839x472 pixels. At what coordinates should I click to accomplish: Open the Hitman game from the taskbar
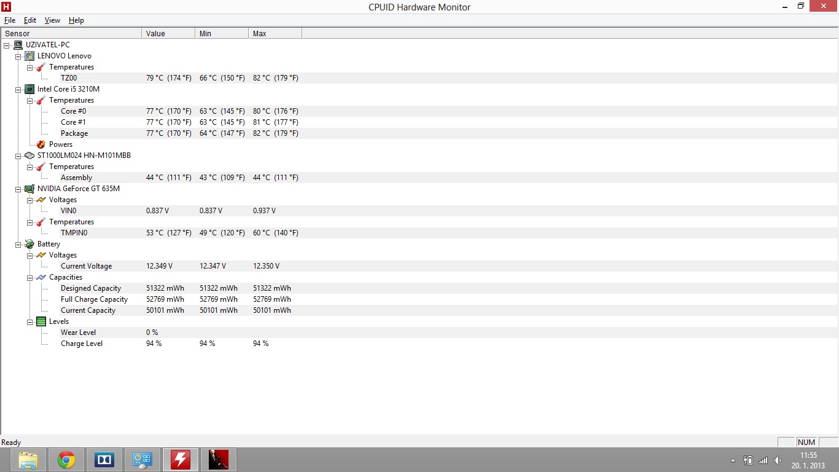pos(219,460)
